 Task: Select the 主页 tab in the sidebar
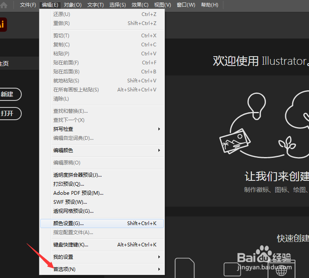[19, 63]
